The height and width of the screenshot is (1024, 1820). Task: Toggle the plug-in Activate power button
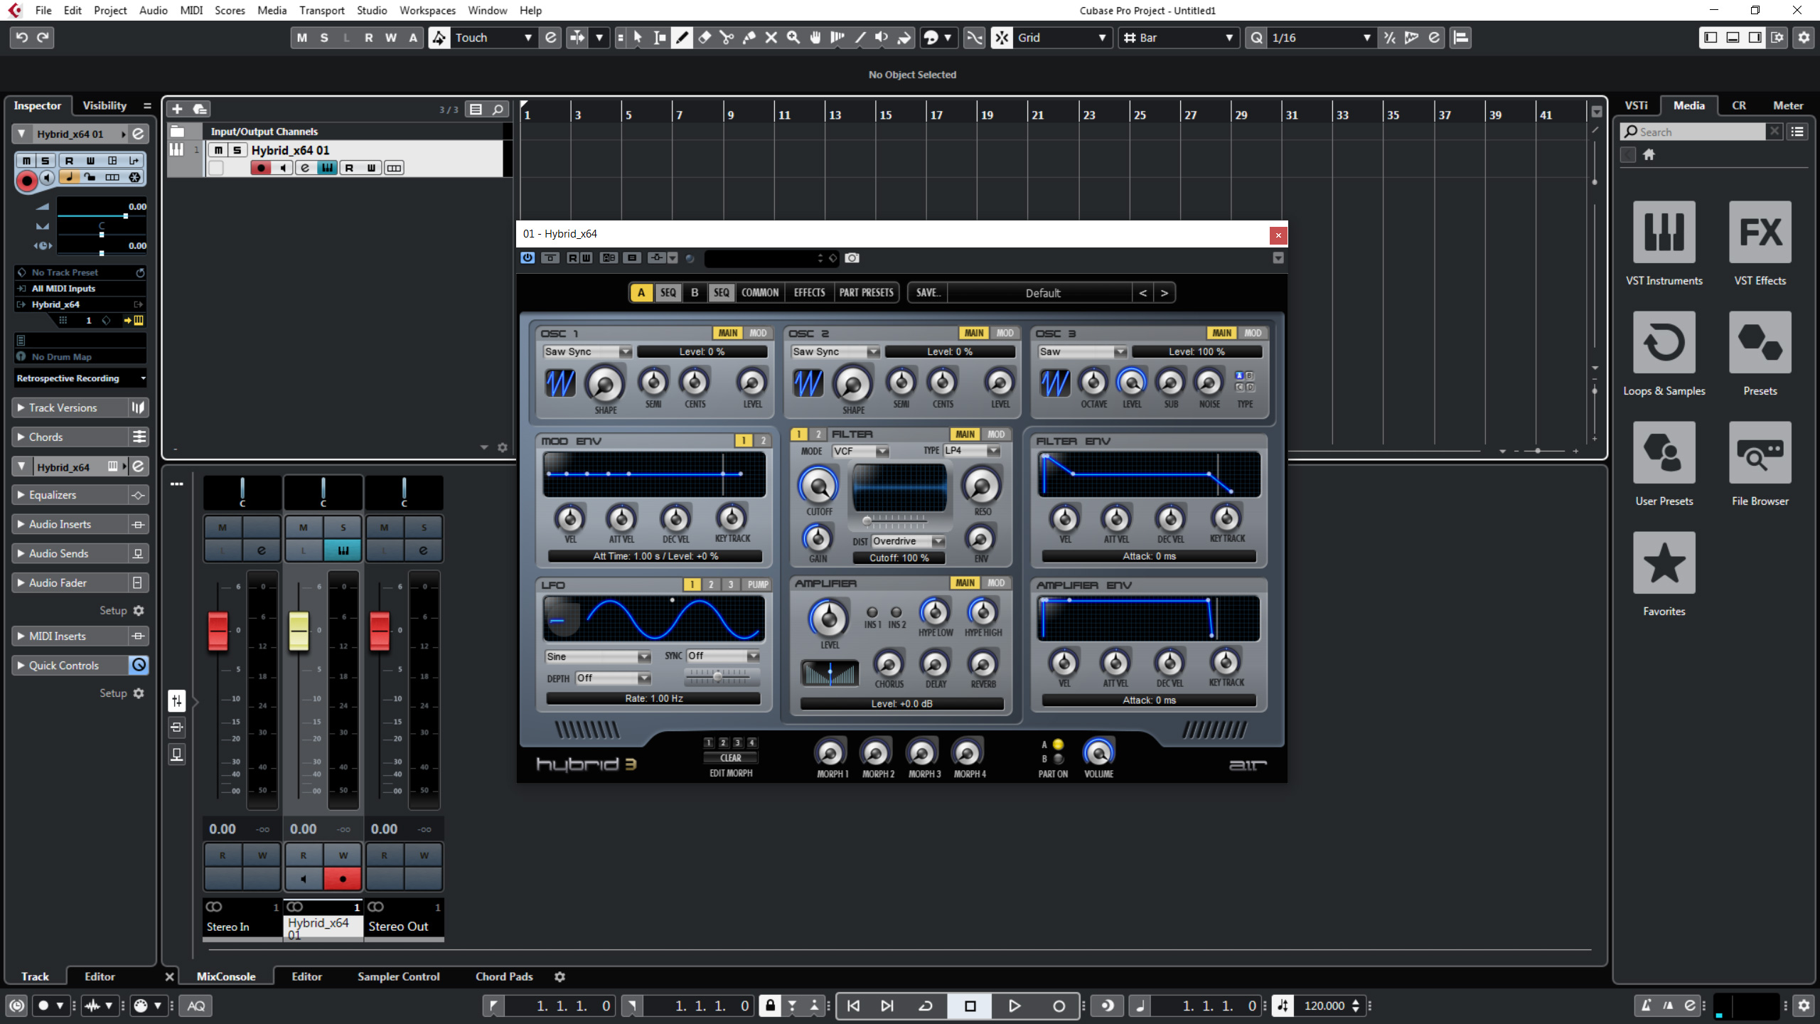528,258
